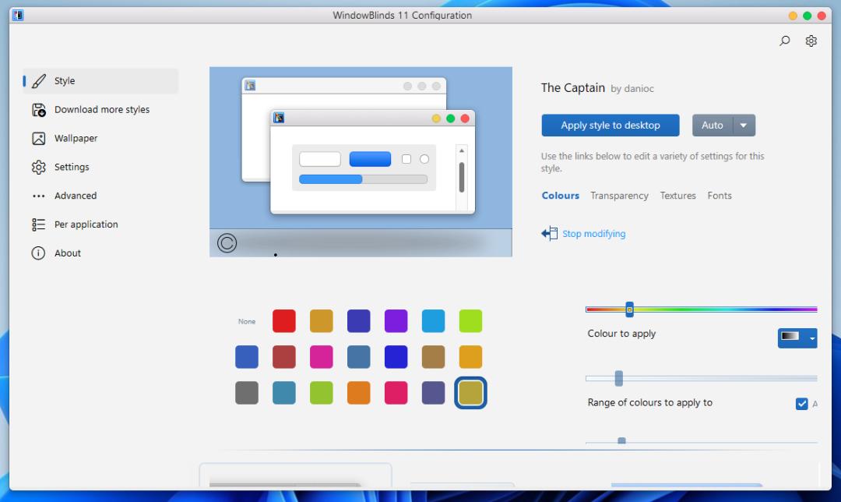841x502 pixels.
Task: Click the search magnifier icon
Action: [785, 41]
